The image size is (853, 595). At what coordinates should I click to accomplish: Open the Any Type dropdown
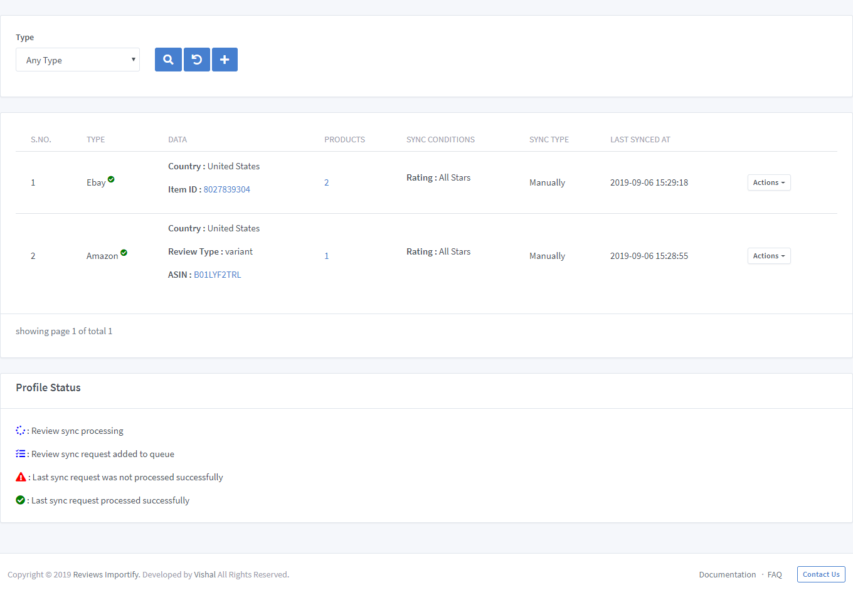pos(78,60)
